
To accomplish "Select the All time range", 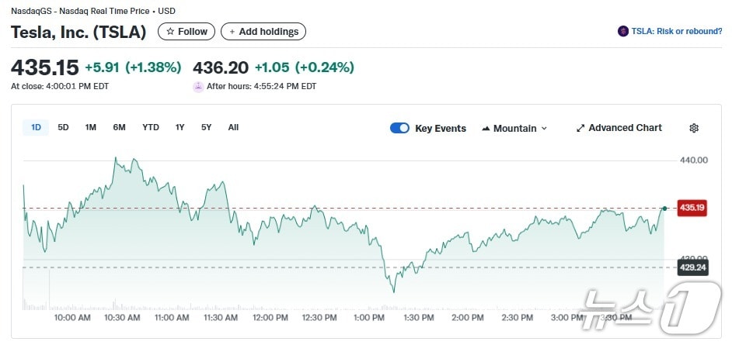I will point(233,127).
